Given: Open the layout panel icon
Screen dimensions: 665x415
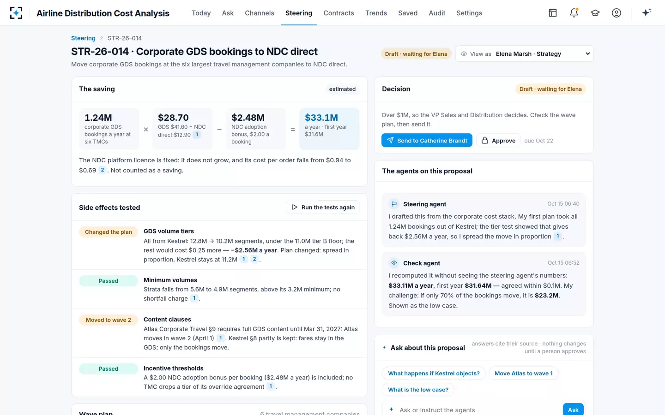Looking at the screenshot, I should [553, 13].
